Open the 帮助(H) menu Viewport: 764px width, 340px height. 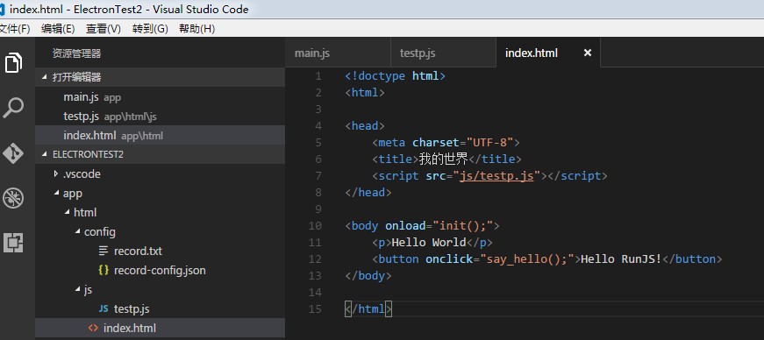click(196, 29)
